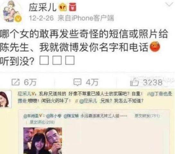Image resolution: width=175 pixels, height=154 pixels.
Task: Open the three-person group photo thumbnail
Action: (43, 141)
